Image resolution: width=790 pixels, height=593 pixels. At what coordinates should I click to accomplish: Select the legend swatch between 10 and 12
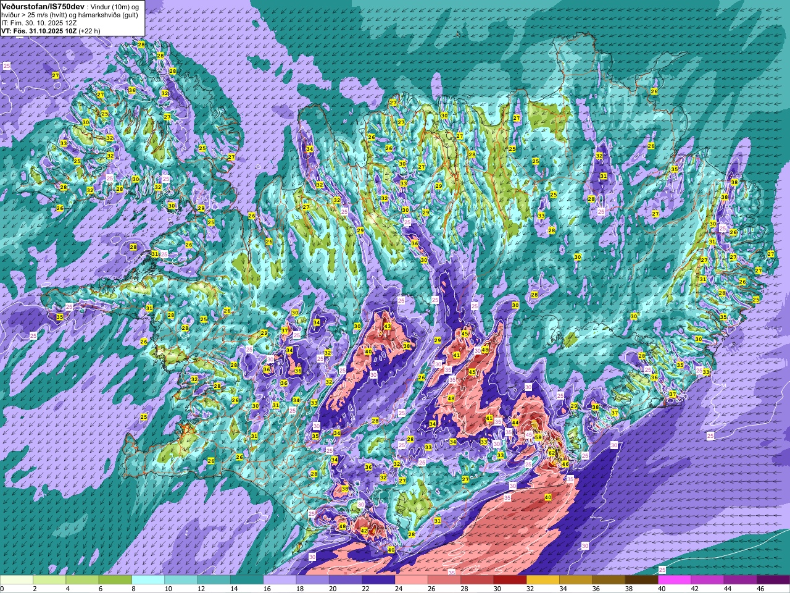(181, 580)
